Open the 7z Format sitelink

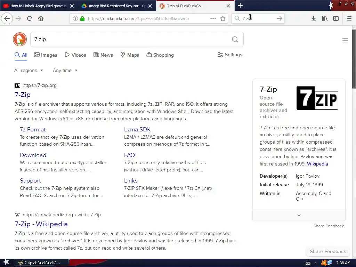[x=33, y=129]
